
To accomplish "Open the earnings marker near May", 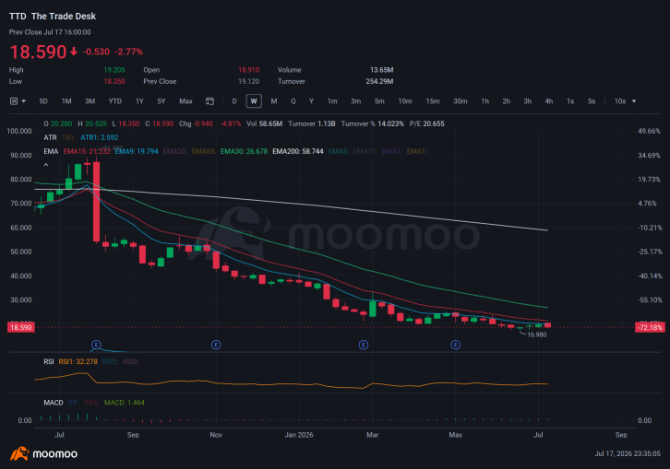I will click(456, 345).
